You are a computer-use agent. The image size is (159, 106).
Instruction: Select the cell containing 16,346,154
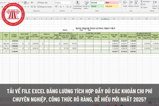tap(35, 48)
